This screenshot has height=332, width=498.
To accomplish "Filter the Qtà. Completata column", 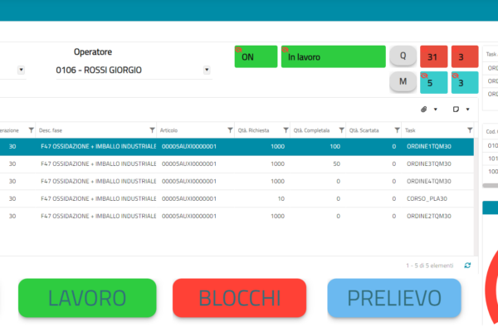I will (x=341, y=130).
